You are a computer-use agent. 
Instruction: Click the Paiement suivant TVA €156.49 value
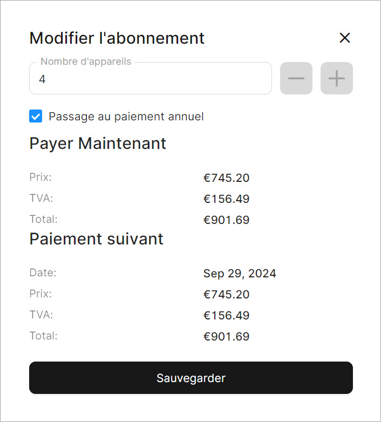[226, 316]
